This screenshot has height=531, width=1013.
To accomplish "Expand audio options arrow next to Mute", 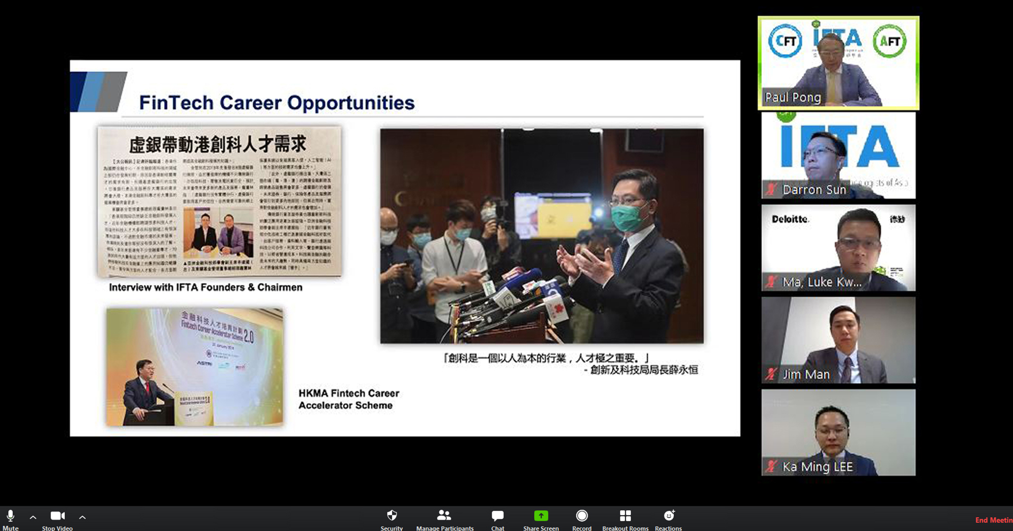I will 33,517.
